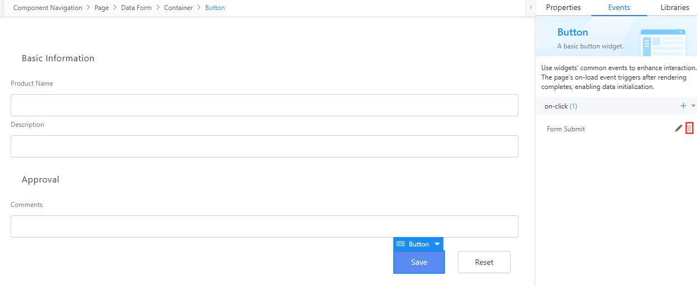
Task: Click the Button heading in the Events panel
Action: tap(572, 32)
